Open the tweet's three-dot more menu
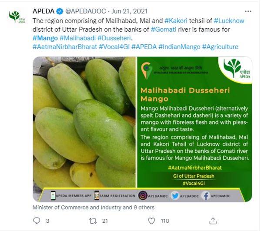 (248, 10)
